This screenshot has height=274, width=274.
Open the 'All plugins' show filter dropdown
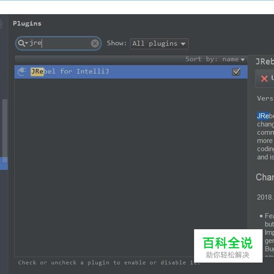pyautogui.click(x=159, y=44)
